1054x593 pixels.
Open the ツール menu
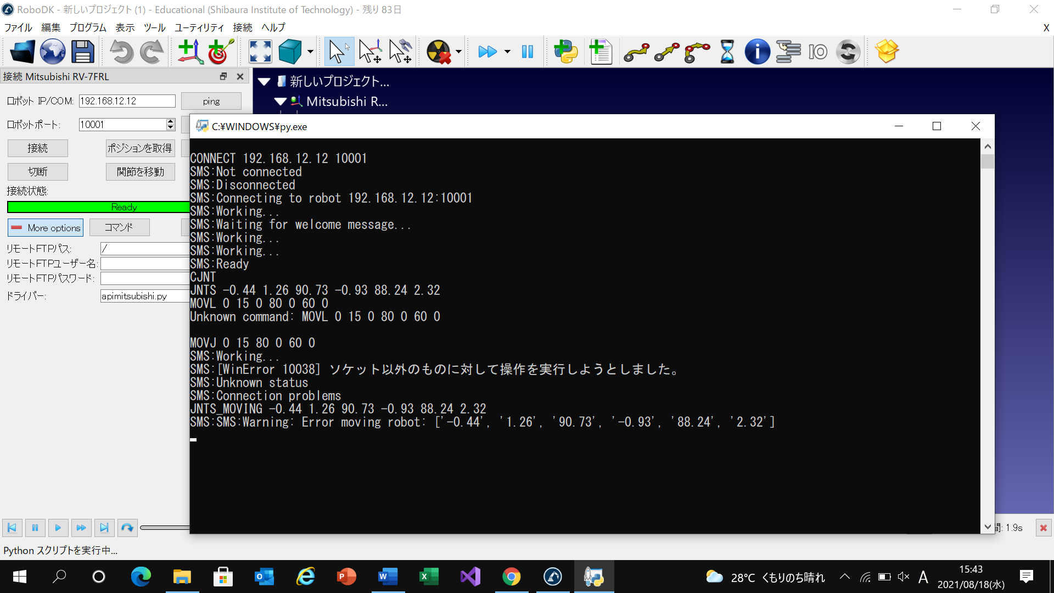tap(155, 27)
